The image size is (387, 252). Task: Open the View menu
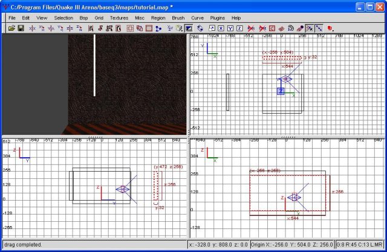coord(42,18)
